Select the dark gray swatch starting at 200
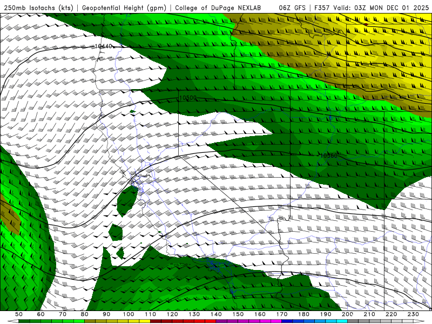Screen dimensions: 432x324 coord(353,321)
